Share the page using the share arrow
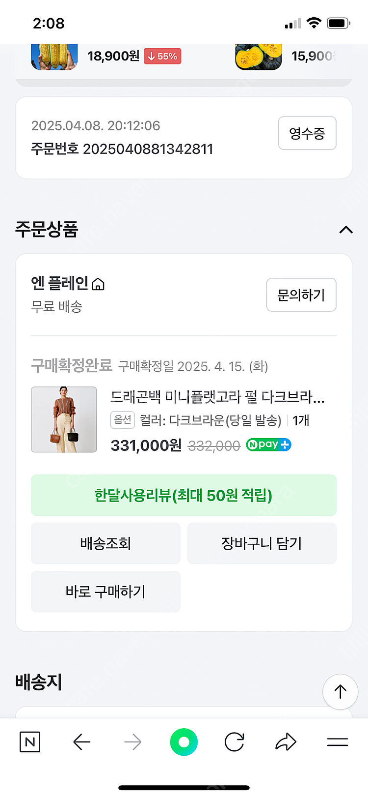368x798 pixels. (x=286, y=741)
